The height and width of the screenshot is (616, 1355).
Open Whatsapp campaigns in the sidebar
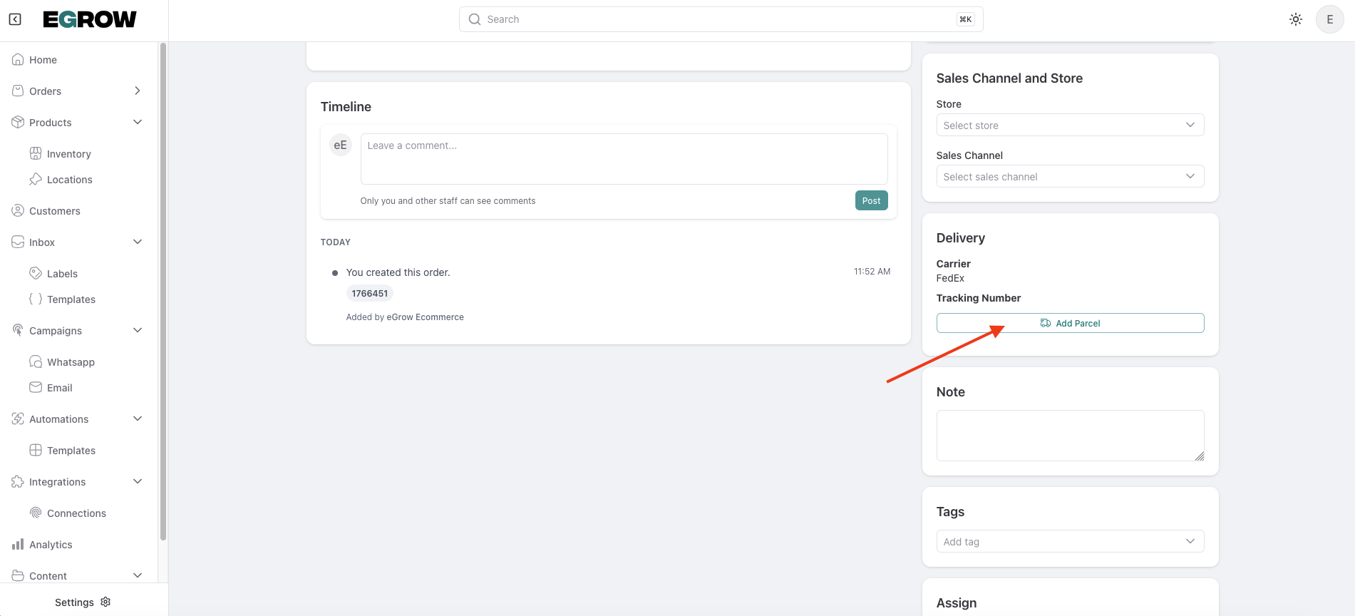(x=71, y=362)
